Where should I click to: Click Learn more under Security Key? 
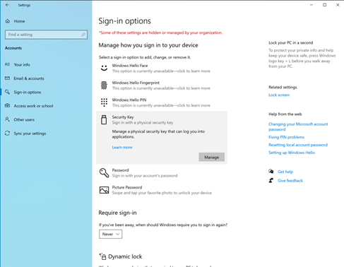(x=122, y=147)
